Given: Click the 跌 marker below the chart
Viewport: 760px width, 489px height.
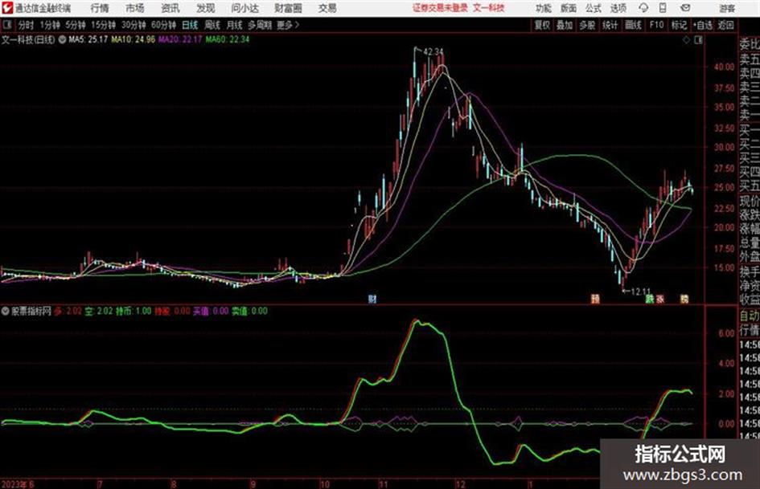Looking at the screenshot, I should pos(650,299).
